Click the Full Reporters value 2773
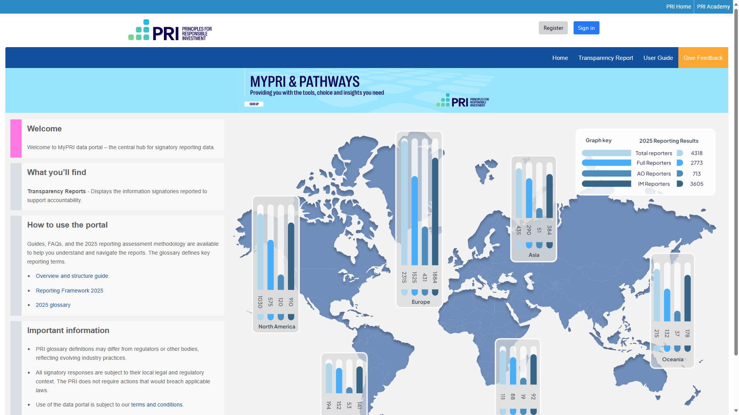Viewport: 739px width, 415px height. point(697,163)
